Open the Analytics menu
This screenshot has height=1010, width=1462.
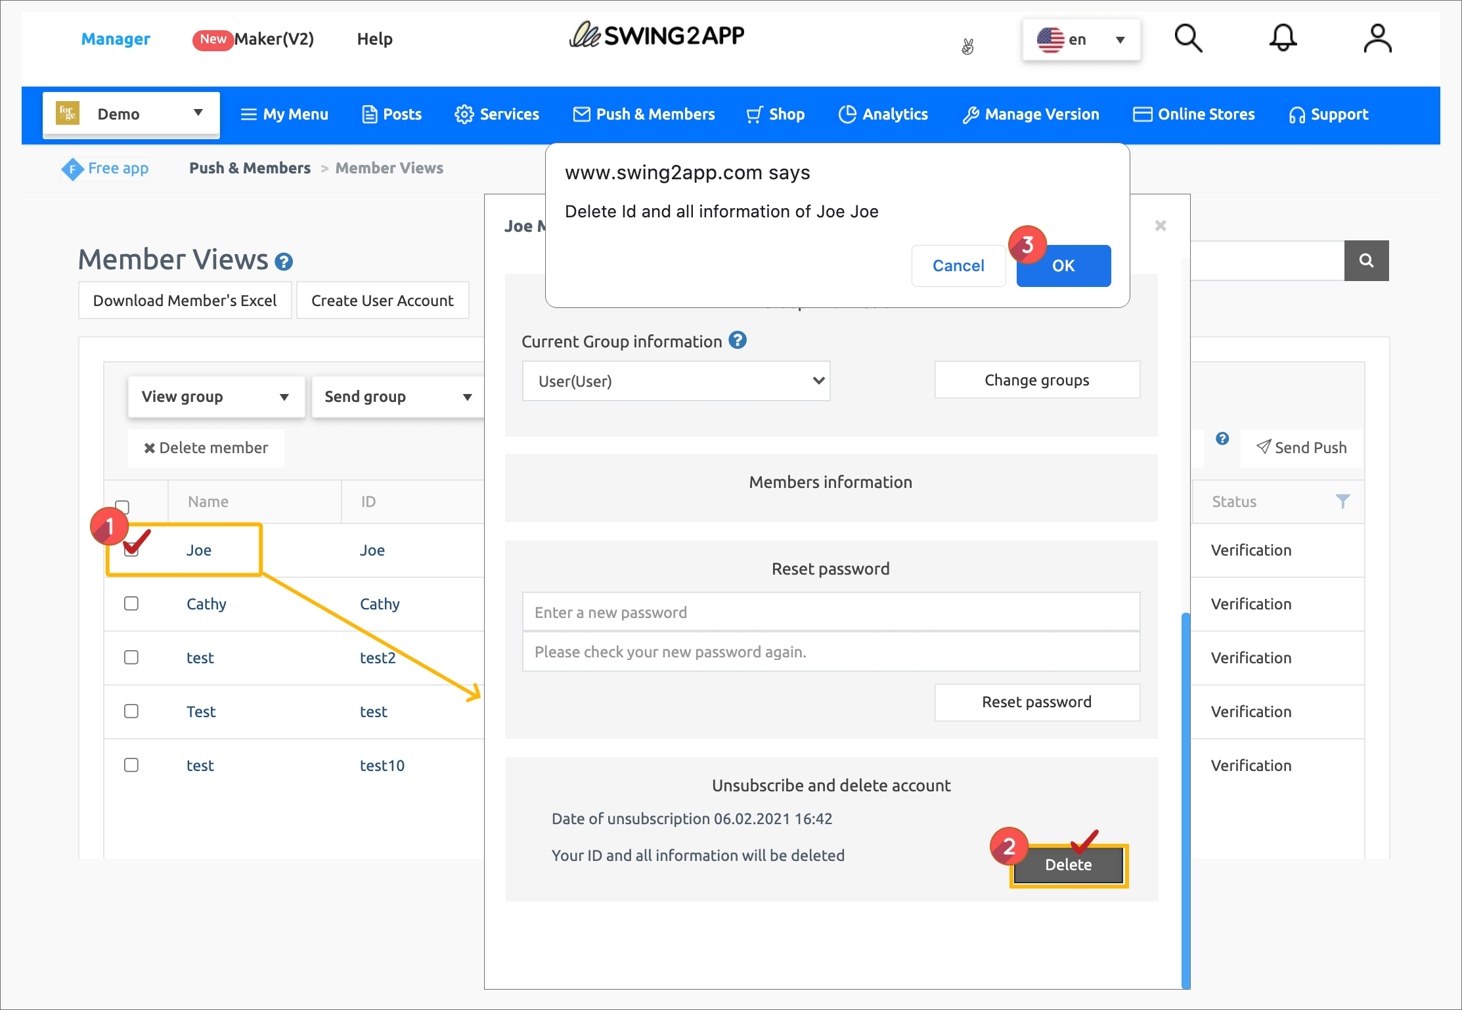[x=883, y=114]
